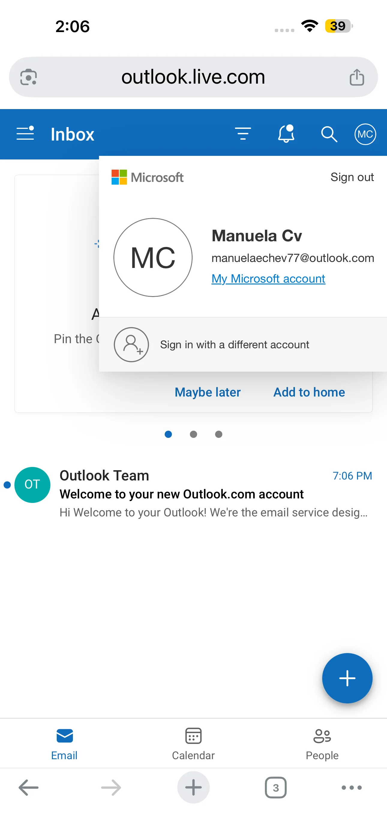This screenshot has width=387, height=838.
Task: Go back with the browser back arrow
Action: [x=29, y=788]
